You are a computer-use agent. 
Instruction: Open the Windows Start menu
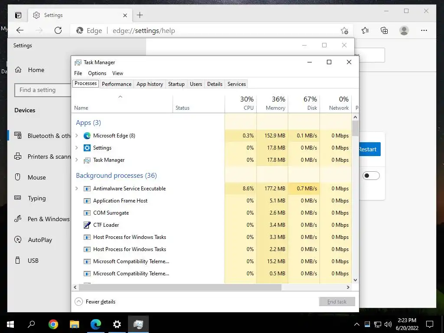click(x=10, y=324)
